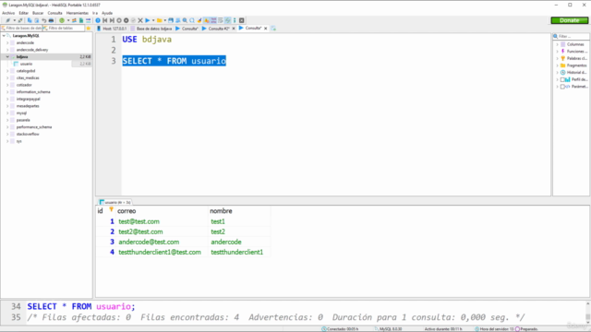Viewport: 591px width, 332px height.
Task: Jump to first row with the toolbar arrow
Action: pos(104,20)
